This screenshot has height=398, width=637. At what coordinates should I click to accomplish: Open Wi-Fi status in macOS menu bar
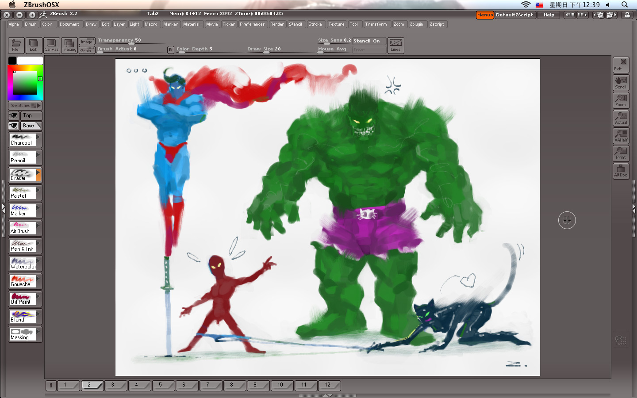click(x=526, y=5)
